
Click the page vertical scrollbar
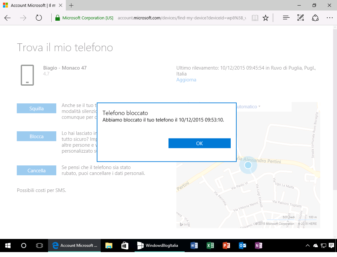(x=335, y=109)
